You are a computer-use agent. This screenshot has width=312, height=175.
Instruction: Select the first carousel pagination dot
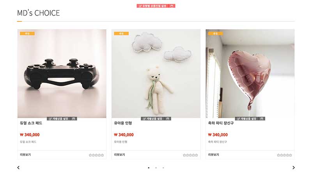tap(149, 168)
